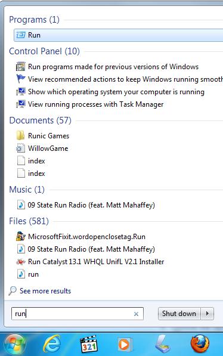Image resolution: width=223 pixels, height=356 pixels.
Task: Clear the search box with X
Action: pyautogui.click(x=137, y=314)
